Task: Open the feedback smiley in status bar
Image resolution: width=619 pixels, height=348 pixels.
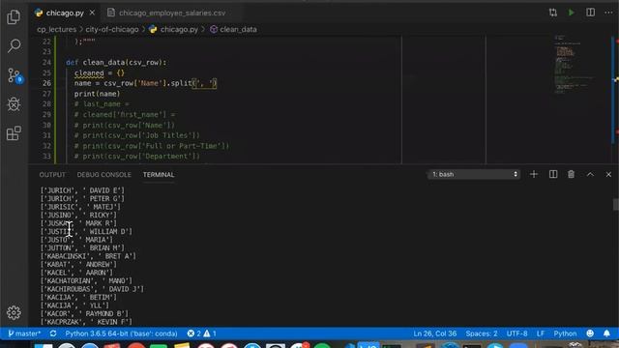Action: point(590,333)
